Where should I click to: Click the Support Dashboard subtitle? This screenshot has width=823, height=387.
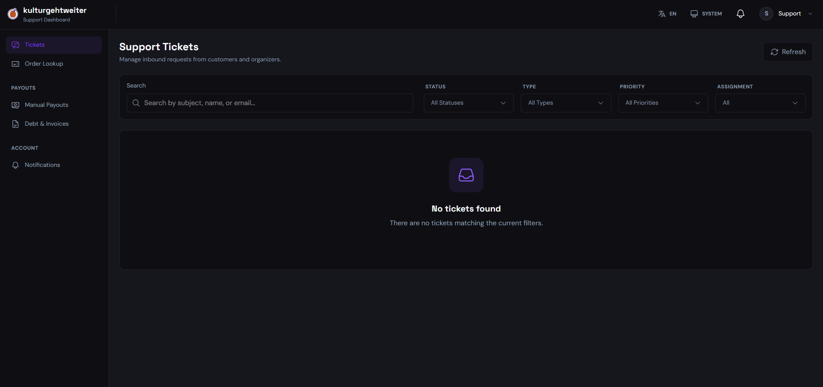(x=46, y=20)
